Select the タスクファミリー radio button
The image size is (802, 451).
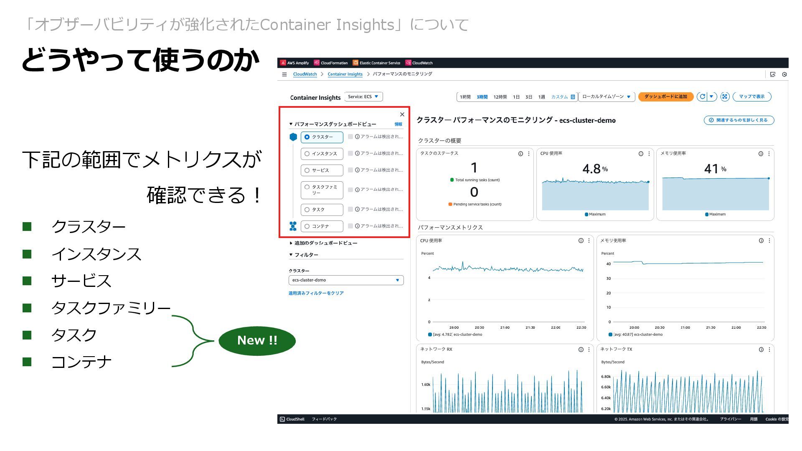pos(307,187)
